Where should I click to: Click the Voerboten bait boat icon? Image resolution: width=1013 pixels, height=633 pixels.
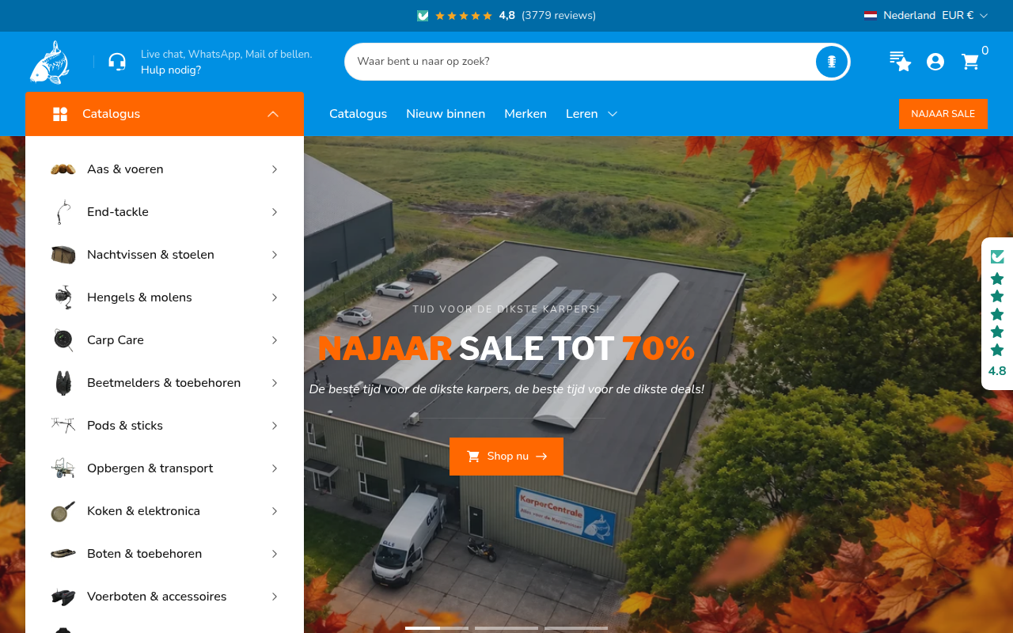(x=63, y=597)
